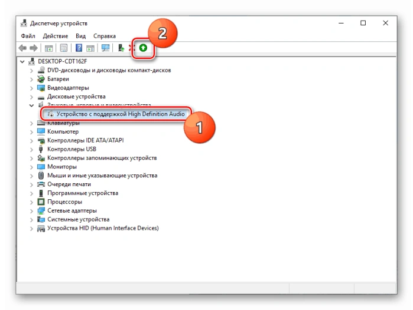
Task: Expand the Мониторы category
Action: click(31, 167)
